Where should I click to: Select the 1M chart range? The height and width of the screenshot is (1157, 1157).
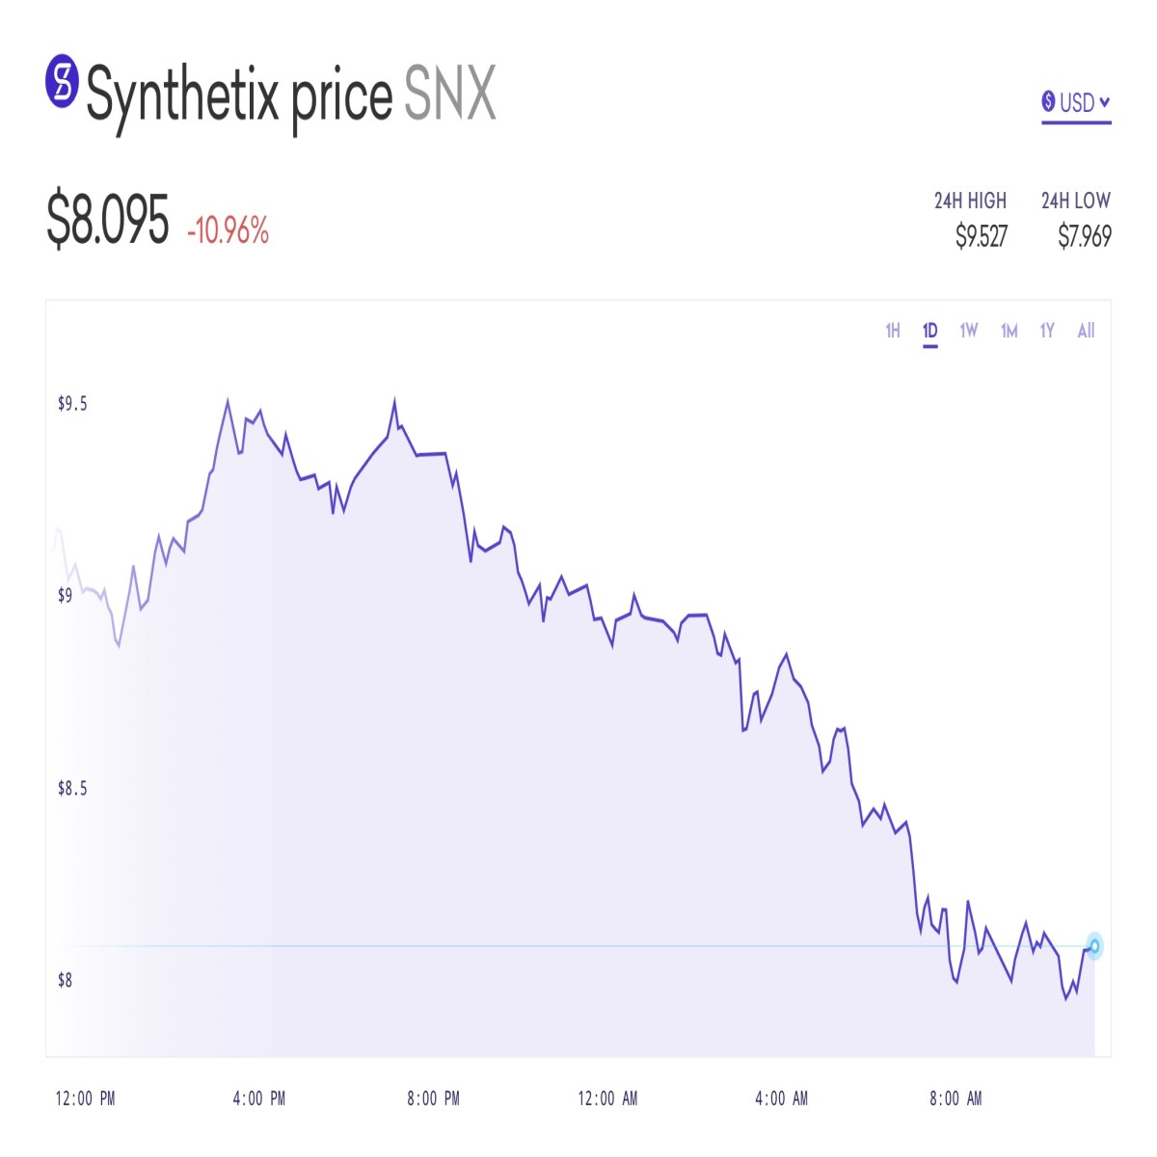point(1009,331)
